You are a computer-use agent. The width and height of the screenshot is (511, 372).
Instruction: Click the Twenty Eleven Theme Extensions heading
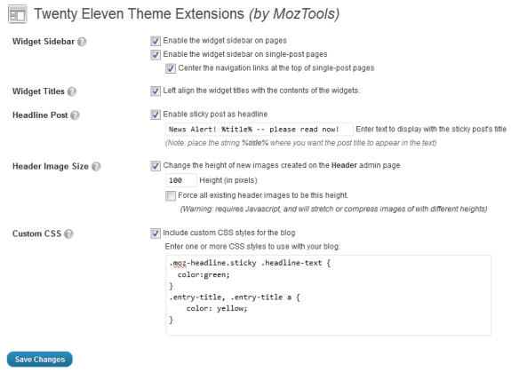pyautogui.click(x=187, y=14)
